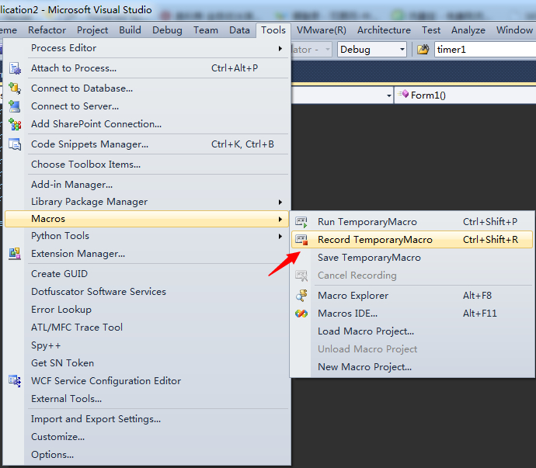Image resolution: width=536 pixels, height=468 pixels.
Task: Launch ATL/MFC Trace Tool entry
Action: click(x=146, y=328)
